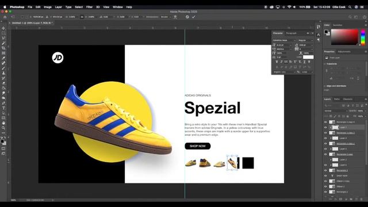Hide the Layer 7 layer

click(325, 128)
